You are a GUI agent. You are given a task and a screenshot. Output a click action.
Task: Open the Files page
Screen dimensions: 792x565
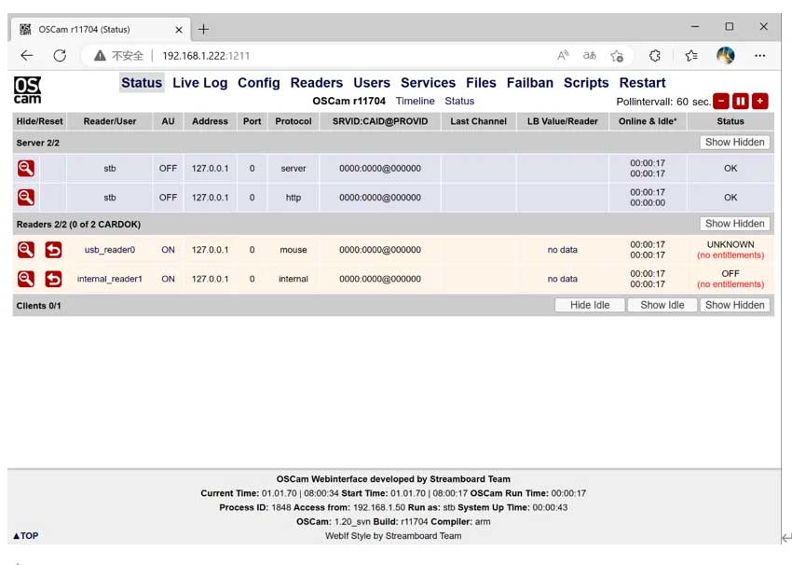(x=481, y=83)
